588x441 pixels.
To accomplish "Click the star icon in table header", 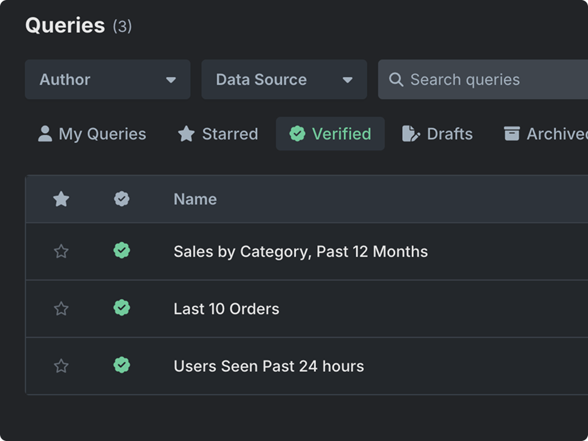I will [61, 199].
